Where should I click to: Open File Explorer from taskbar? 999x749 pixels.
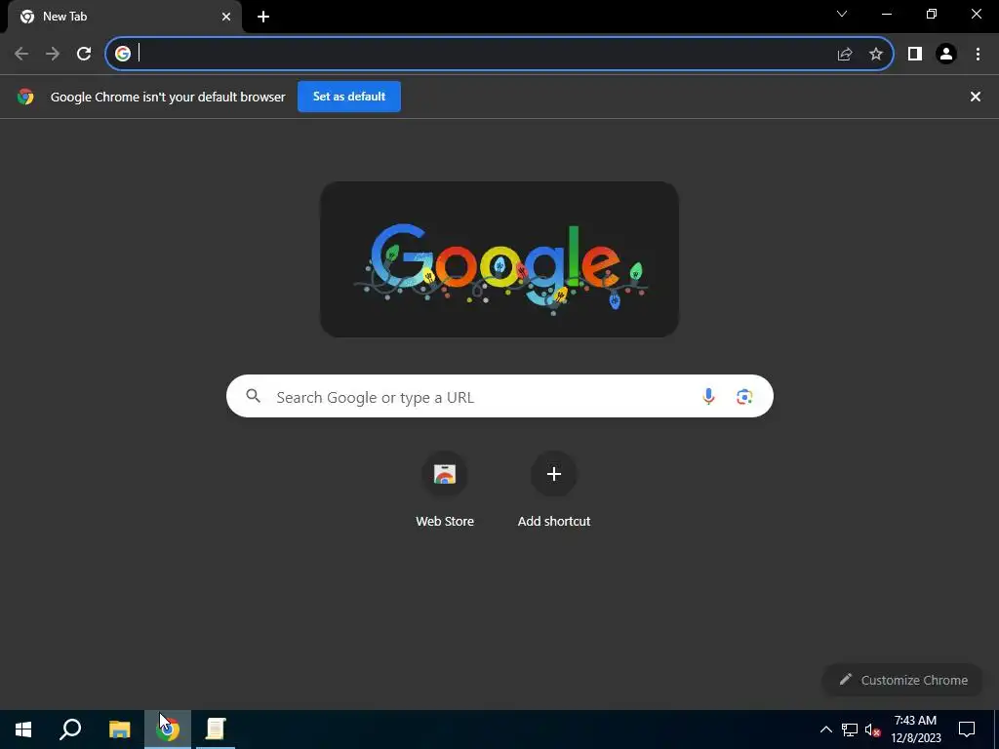pos(119,729)
